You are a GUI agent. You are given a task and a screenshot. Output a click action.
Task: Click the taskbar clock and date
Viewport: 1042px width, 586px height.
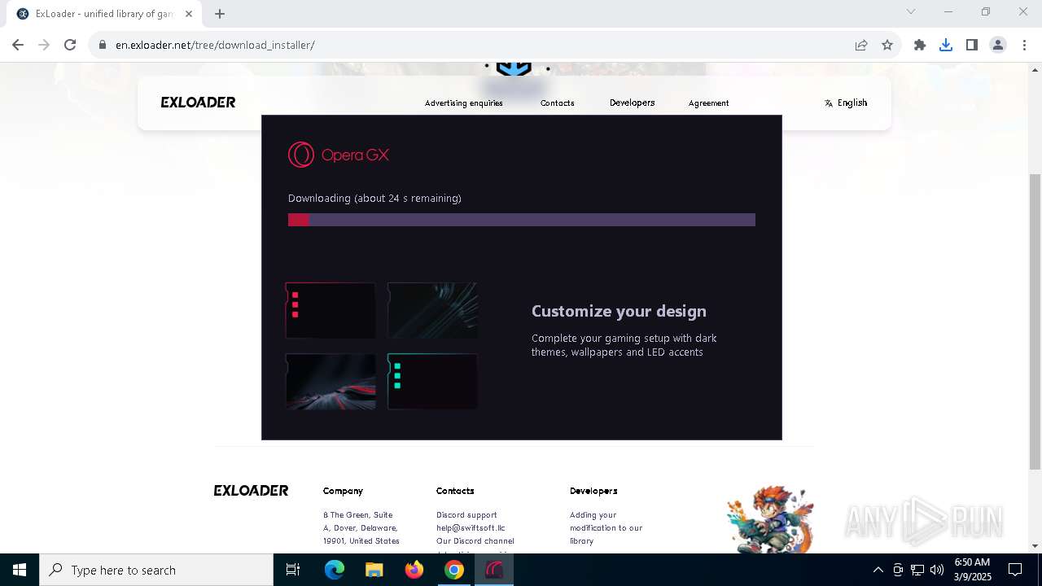pos(972,570)
